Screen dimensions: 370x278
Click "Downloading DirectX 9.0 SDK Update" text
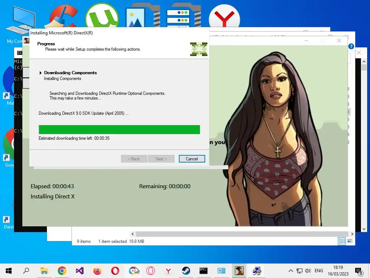83,113
